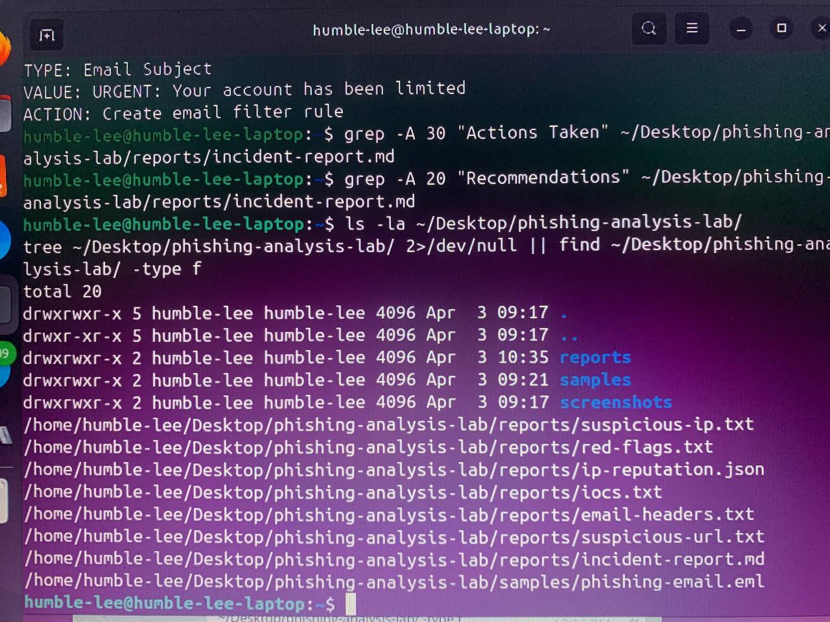This screenshot has height=622, width=830.
Task: Click the "drwxr-xr-x" permissions text
Action: pyautogui.click(x=72, y=336)
